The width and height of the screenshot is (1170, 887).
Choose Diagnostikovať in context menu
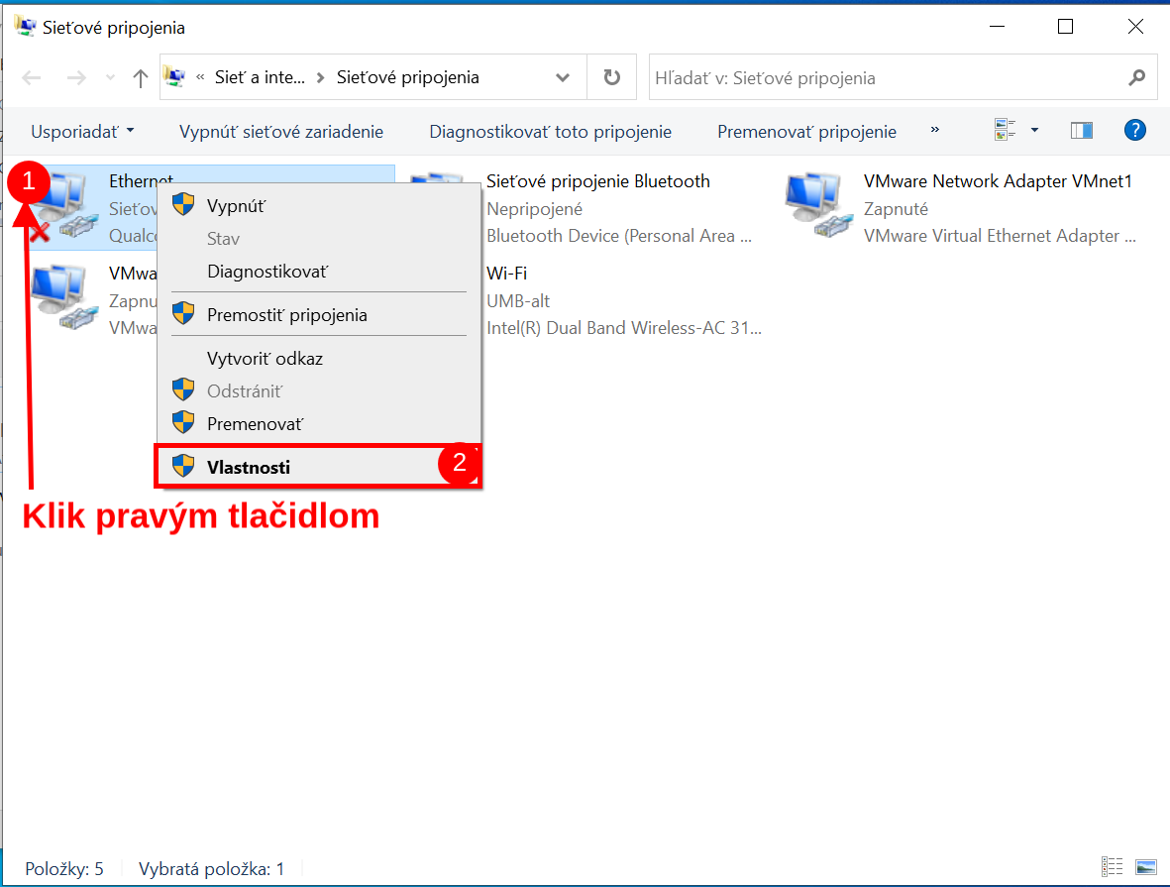click(x=319, y=272)
